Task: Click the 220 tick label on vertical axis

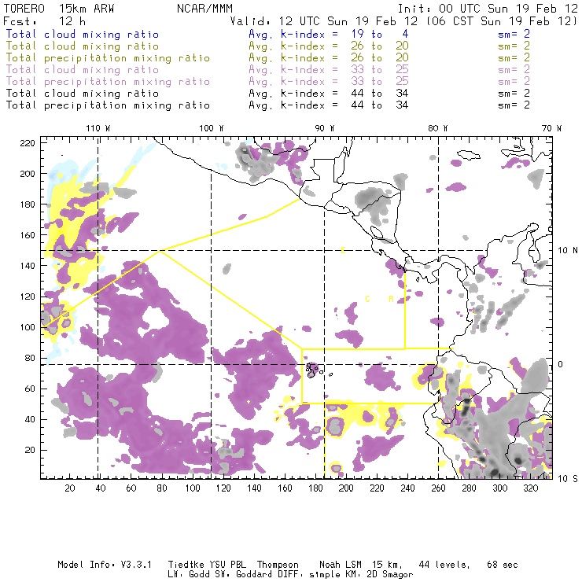Action: tap(28, 142)
